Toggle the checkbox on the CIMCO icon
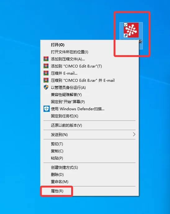The height and width of the screenshot is (214, 170). tap(126, 25)
